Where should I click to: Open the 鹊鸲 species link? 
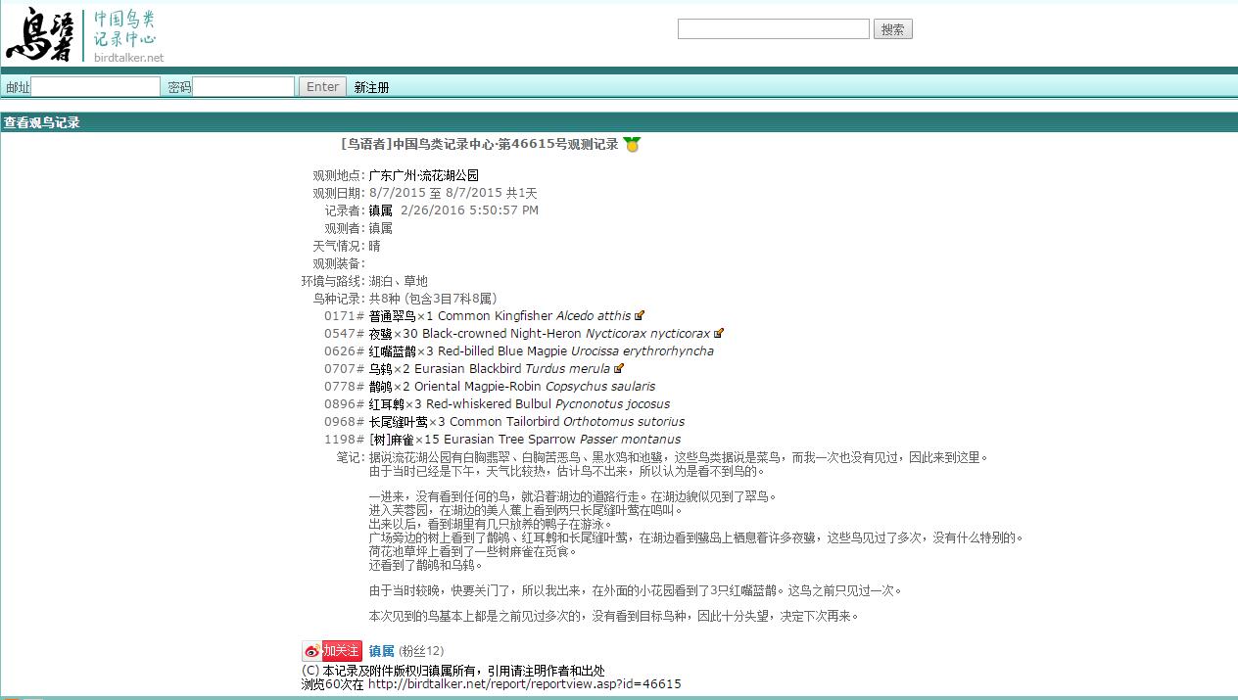(x=381, y=387)
